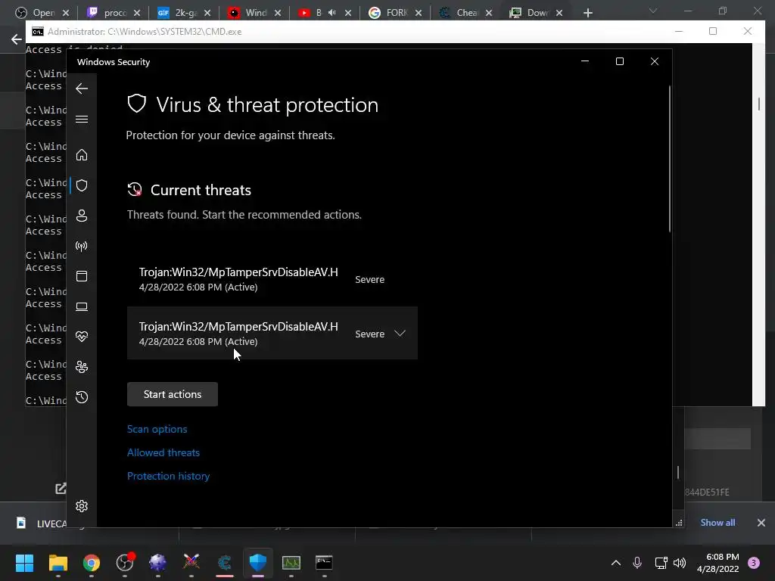
Task: Open the Windows Security hamburger menu
Action: pyautogui.click(x=82, y=120)
